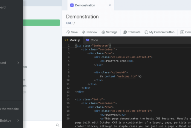Switch to the Markup editor tab
Screen dimensions: 191x128
coord(72,40)
